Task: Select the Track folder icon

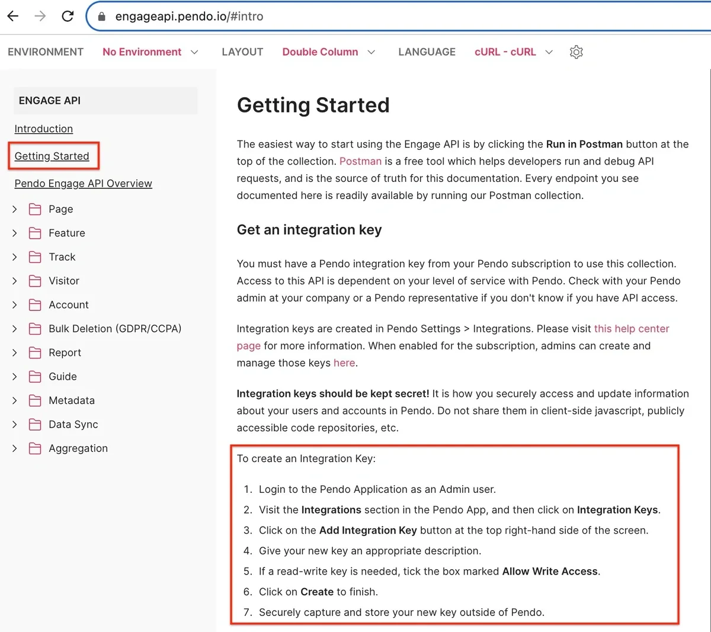Action: point(36,257)
